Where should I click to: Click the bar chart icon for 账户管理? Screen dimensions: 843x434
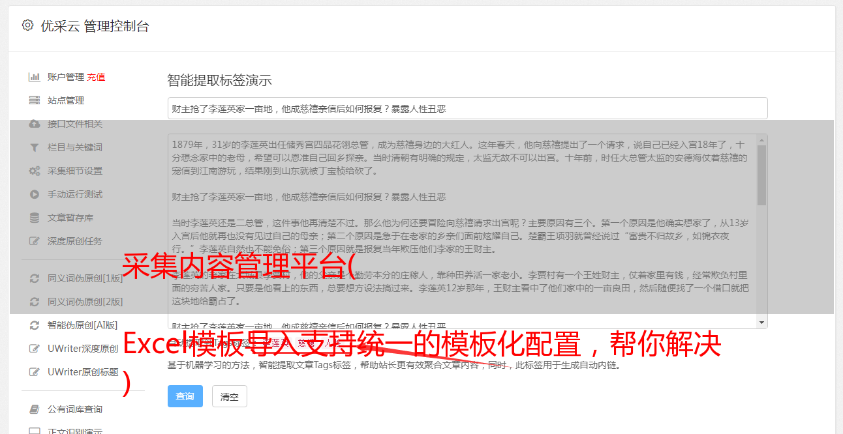click(x=35, y=77)
